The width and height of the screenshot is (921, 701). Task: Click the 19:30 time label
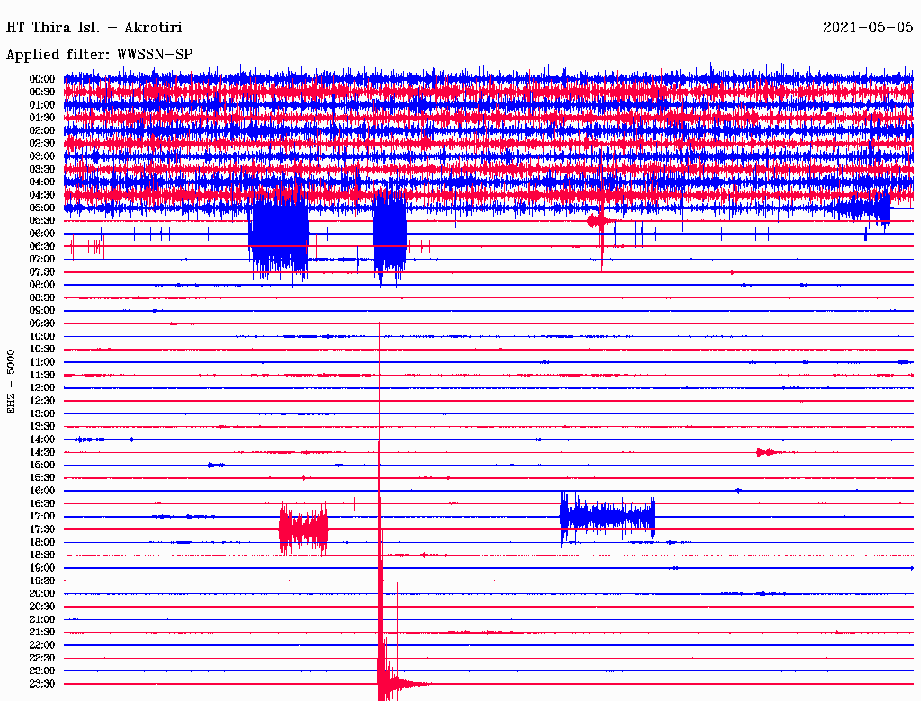click(x=42, y=581)
